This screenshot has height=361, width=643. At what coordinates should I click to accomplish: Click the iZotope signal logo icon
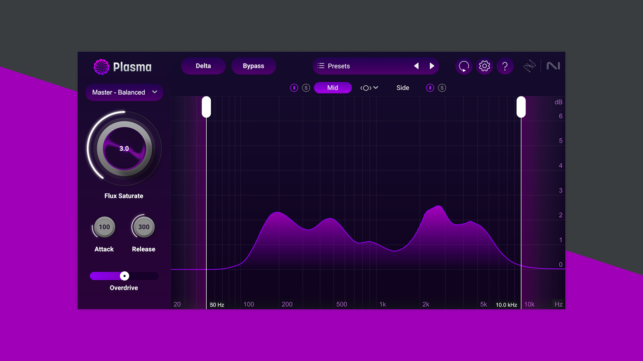click(529, 66)
